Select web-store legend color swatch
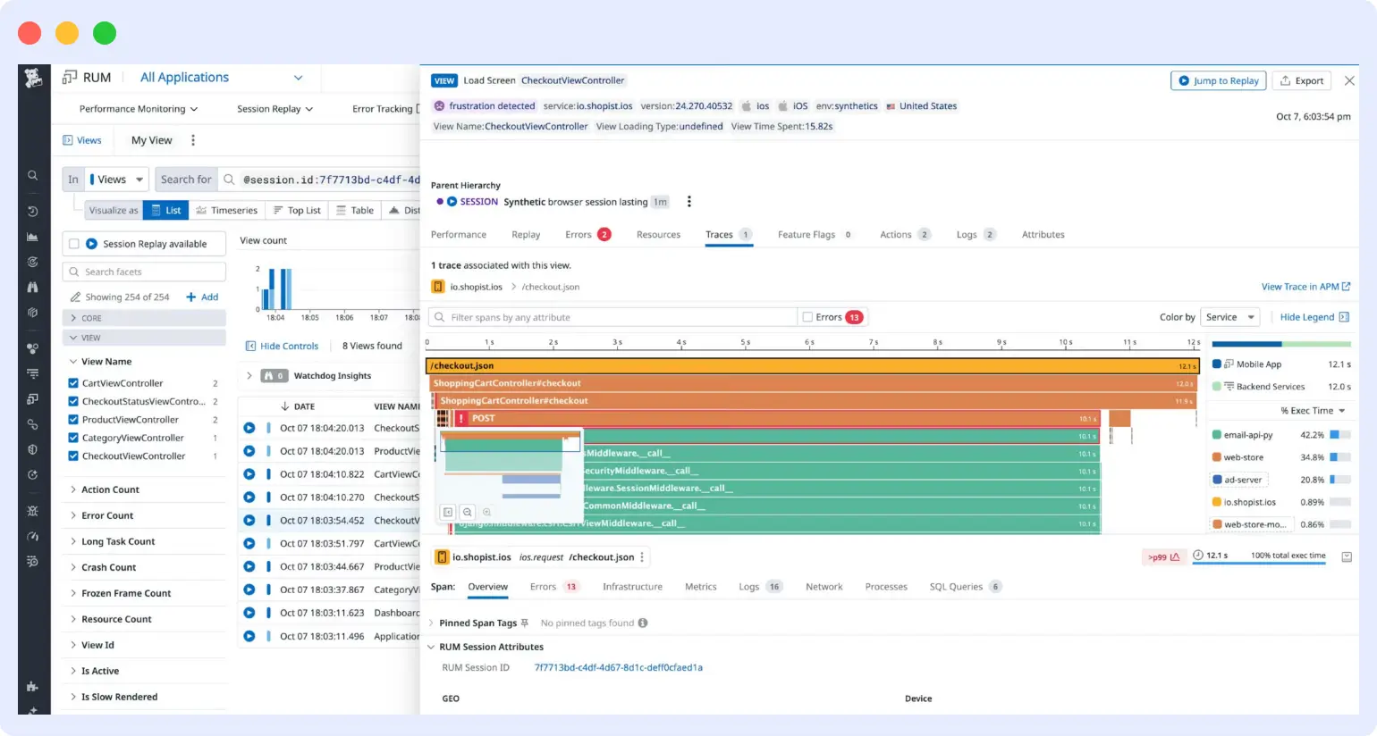Screen dimensions: 1377x736 click(1216, 457)
